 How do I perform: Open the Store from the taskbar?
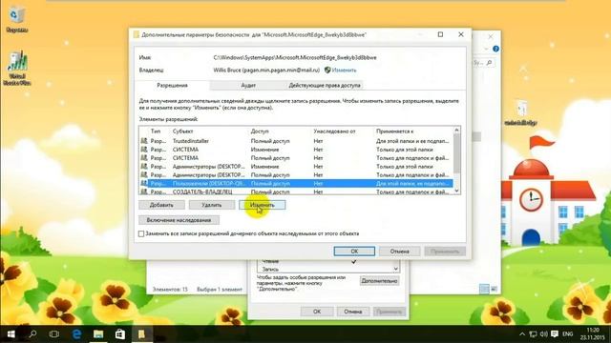point(120,334)
